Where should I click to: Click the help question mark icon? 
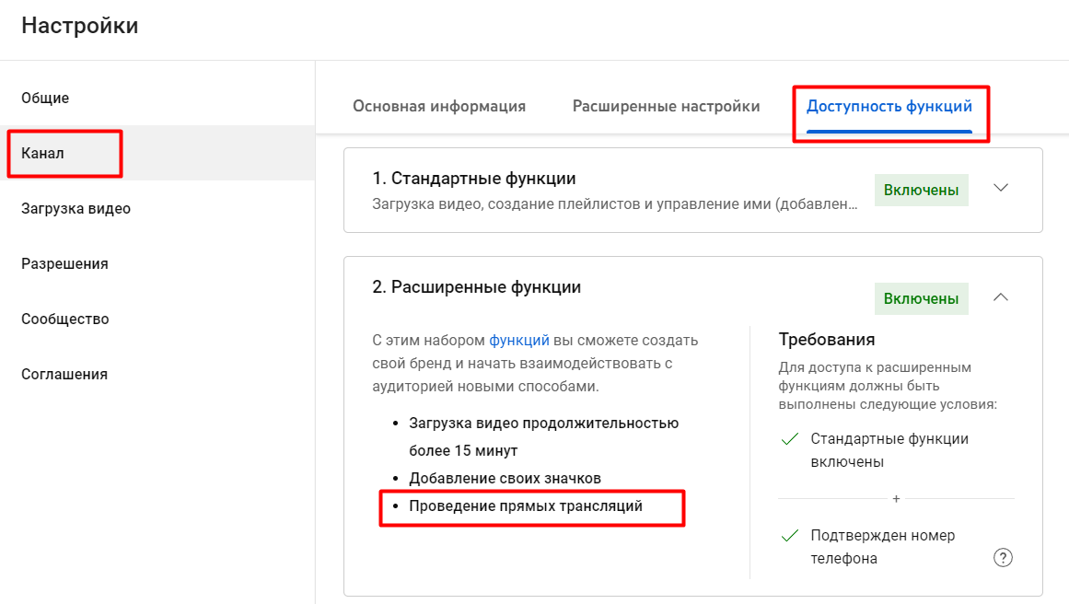pos(1004,557)
